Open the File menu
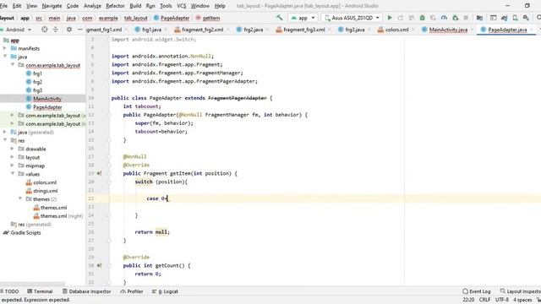 click(3, 6)
